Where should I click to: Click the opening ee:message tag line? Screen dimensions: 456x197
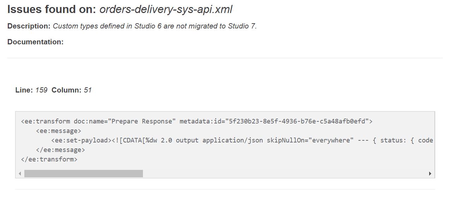point(59,131)
